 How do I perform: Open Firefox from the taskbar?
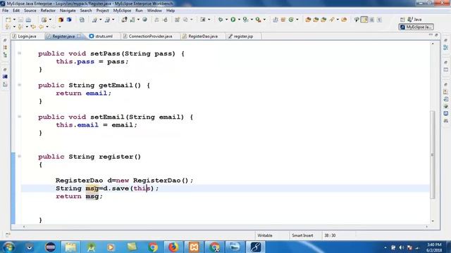tap(173, 247)
